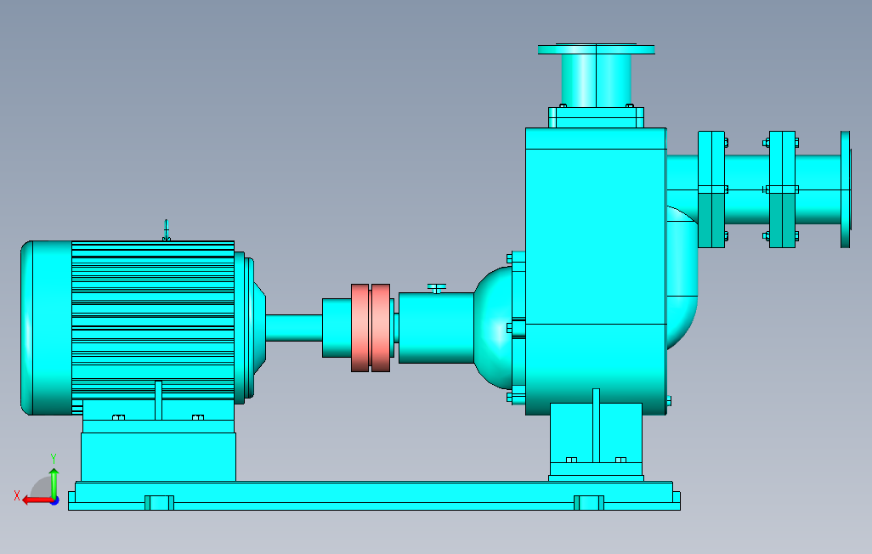Image resolution: width=872 pixels, height=554 pixels.
Task: Select the motor output shaft
Action: (x=293, y=328)
